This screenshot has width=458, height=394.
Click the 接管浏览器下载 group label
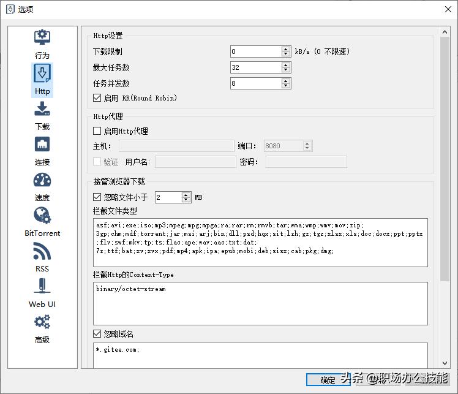click(119, 181)
